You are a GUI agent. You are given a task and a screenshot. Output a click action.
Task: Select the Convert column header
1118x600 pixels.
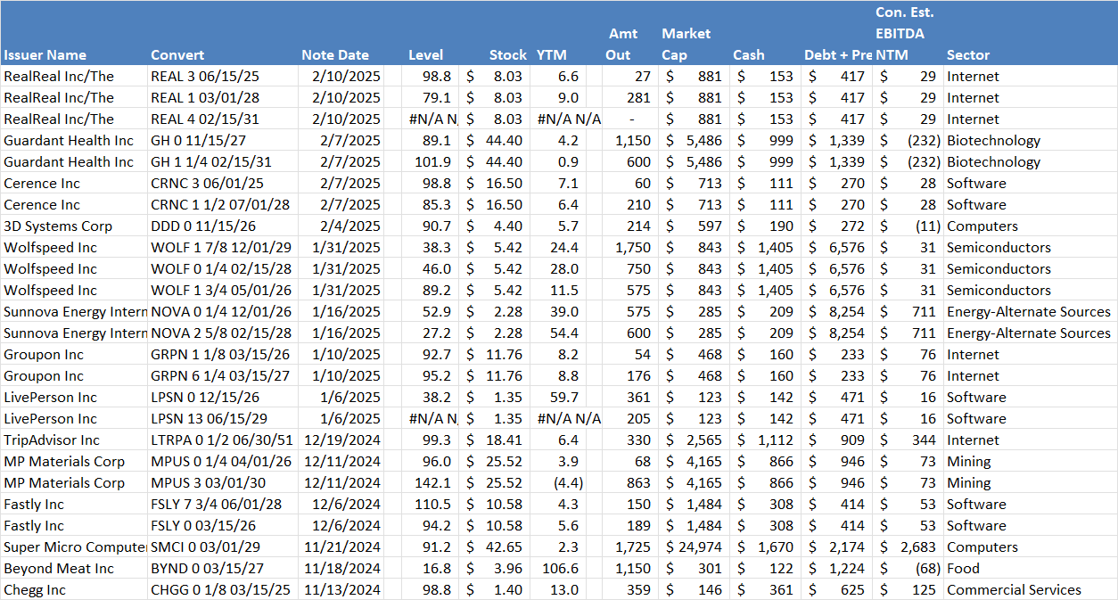pyautogui.click(x=177, y=55)
